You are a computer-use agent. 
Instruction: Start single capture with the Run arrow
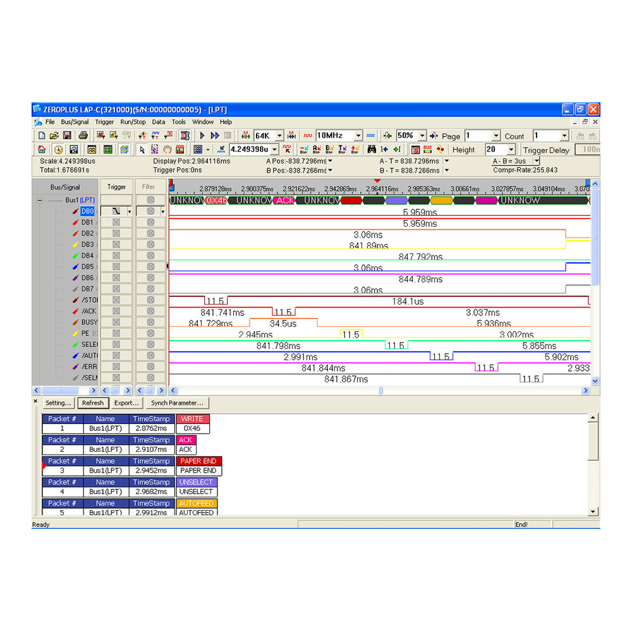(202, 136)
